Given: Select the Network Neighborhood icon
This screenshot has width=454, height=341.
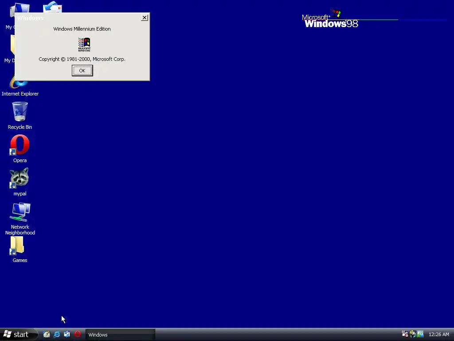Looking at the screenshot, I should (x=20, y=218).
